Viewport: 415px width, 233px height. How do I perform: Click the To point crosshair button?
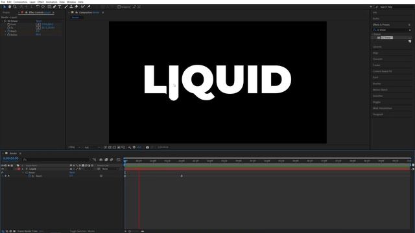click(x=38, y=28)
